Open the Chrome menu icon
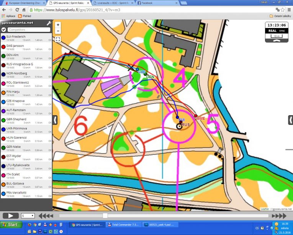The image size is (293, 235). [x=289, y=10]
